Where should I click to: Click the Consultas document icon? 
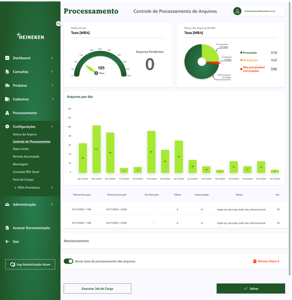[x=7, y=71]
